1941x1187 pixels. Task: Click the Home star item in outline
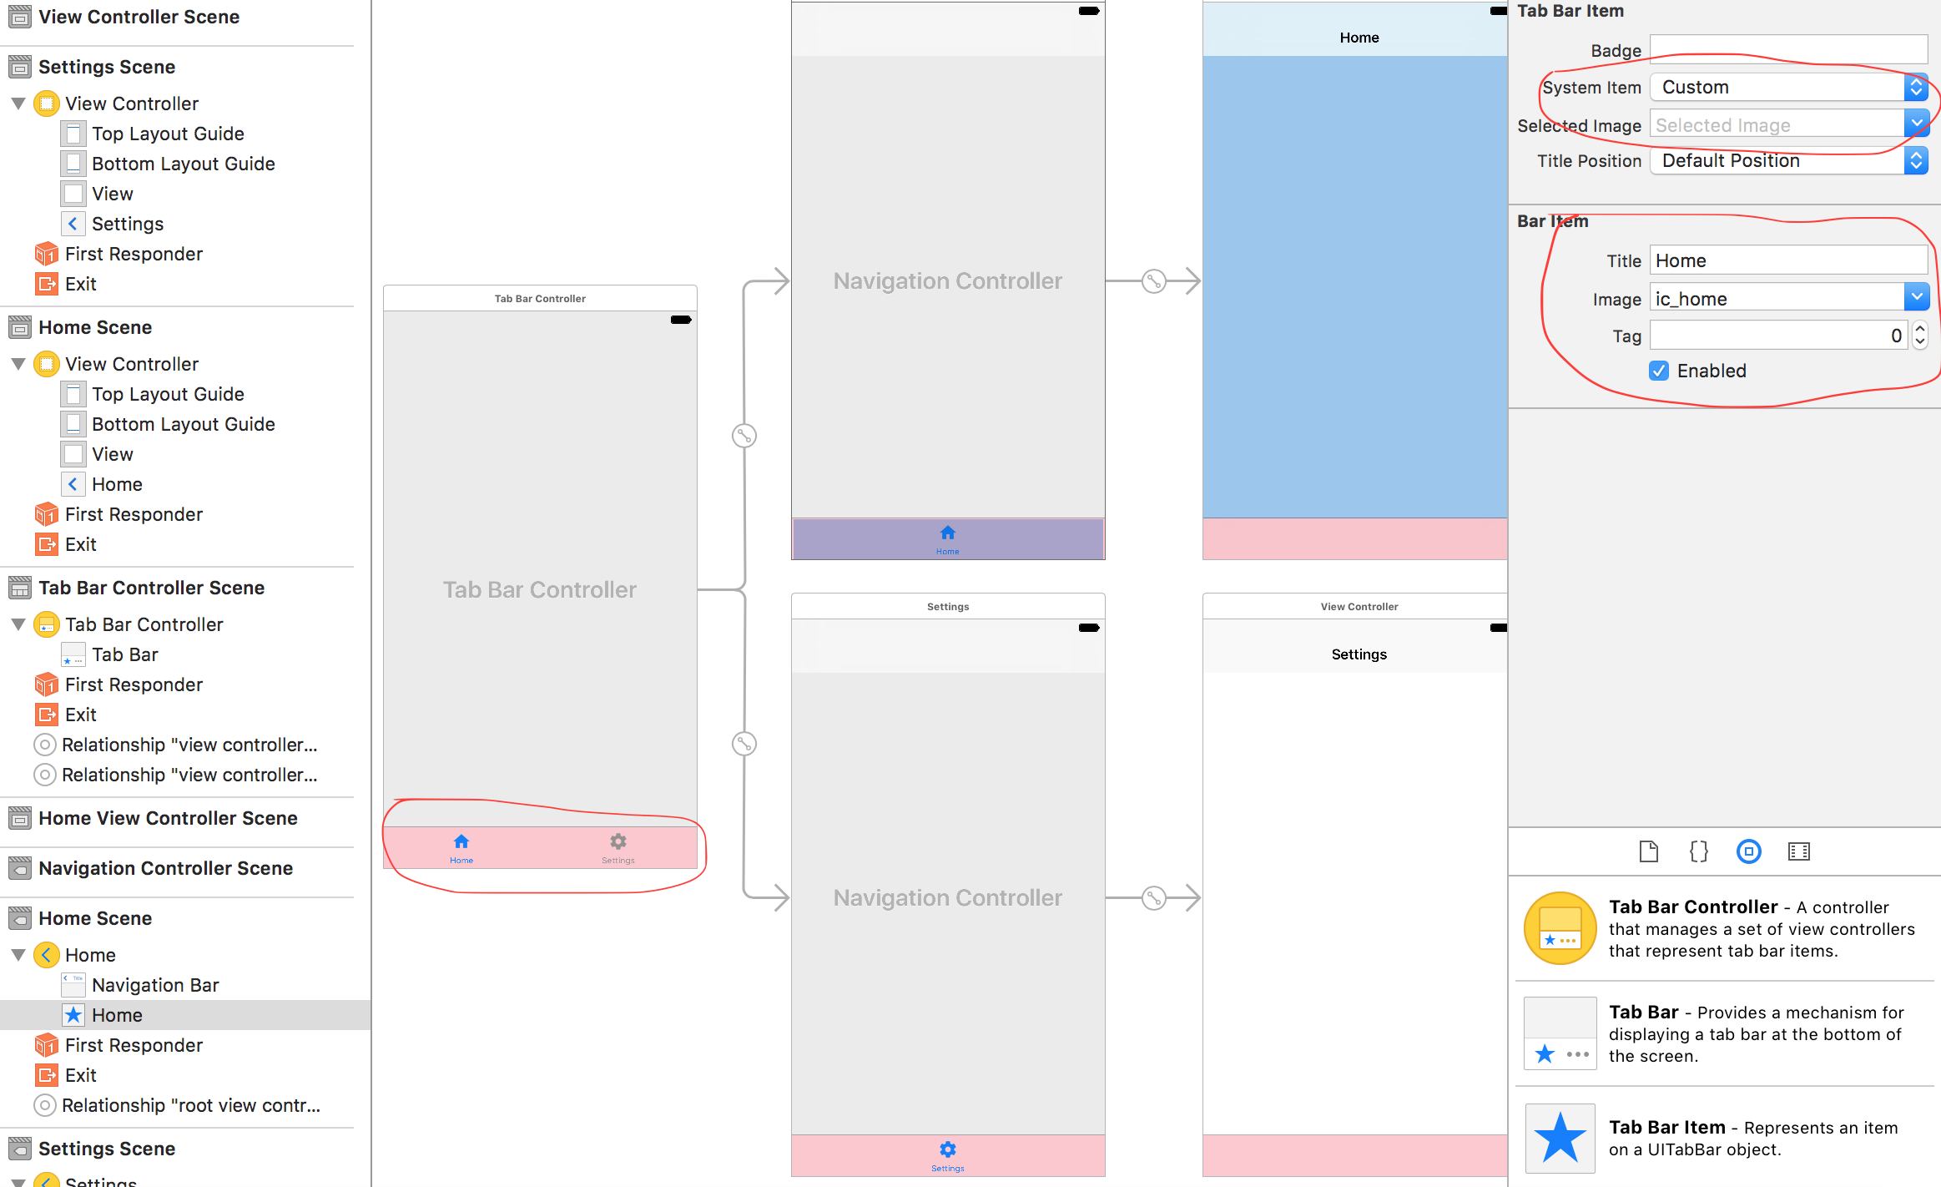(x=117, y=1015)
